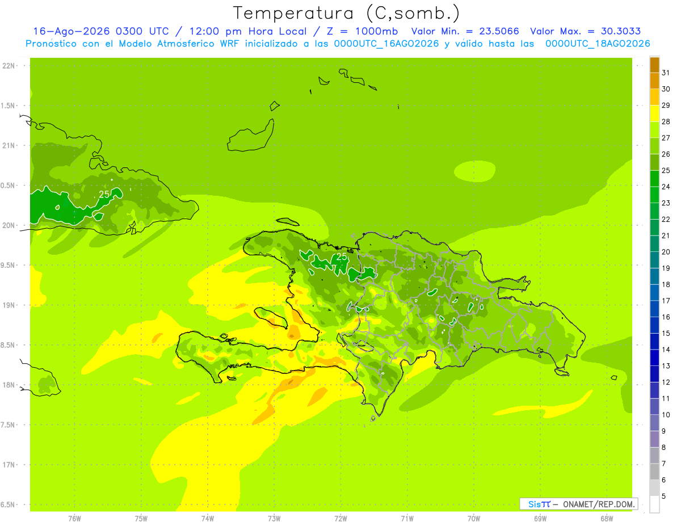Click the '21N' latitude label
Screen dimensions: 681x526
(x=9, y=146)
